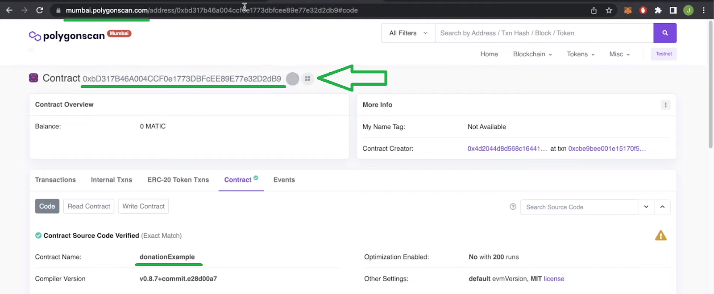Click the Write Contract button

coord(143,206)
